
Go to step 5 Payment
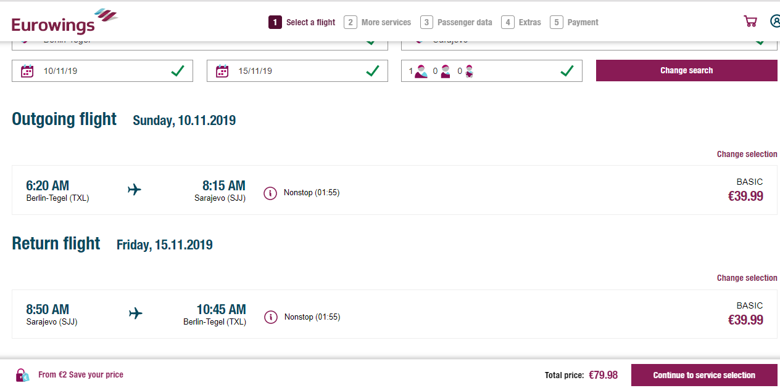[x=575, y=22]
